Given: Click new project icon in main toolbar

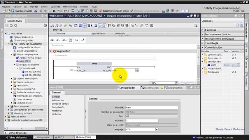Looking at the screenshot, I should (4, 11).
